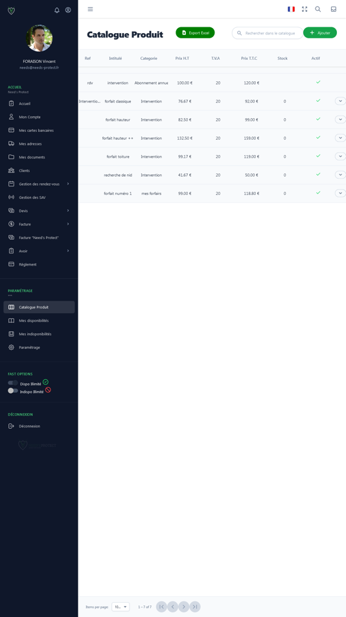Open Mes disponibilités menu item
346x617 pixels.
coord(38,321)
